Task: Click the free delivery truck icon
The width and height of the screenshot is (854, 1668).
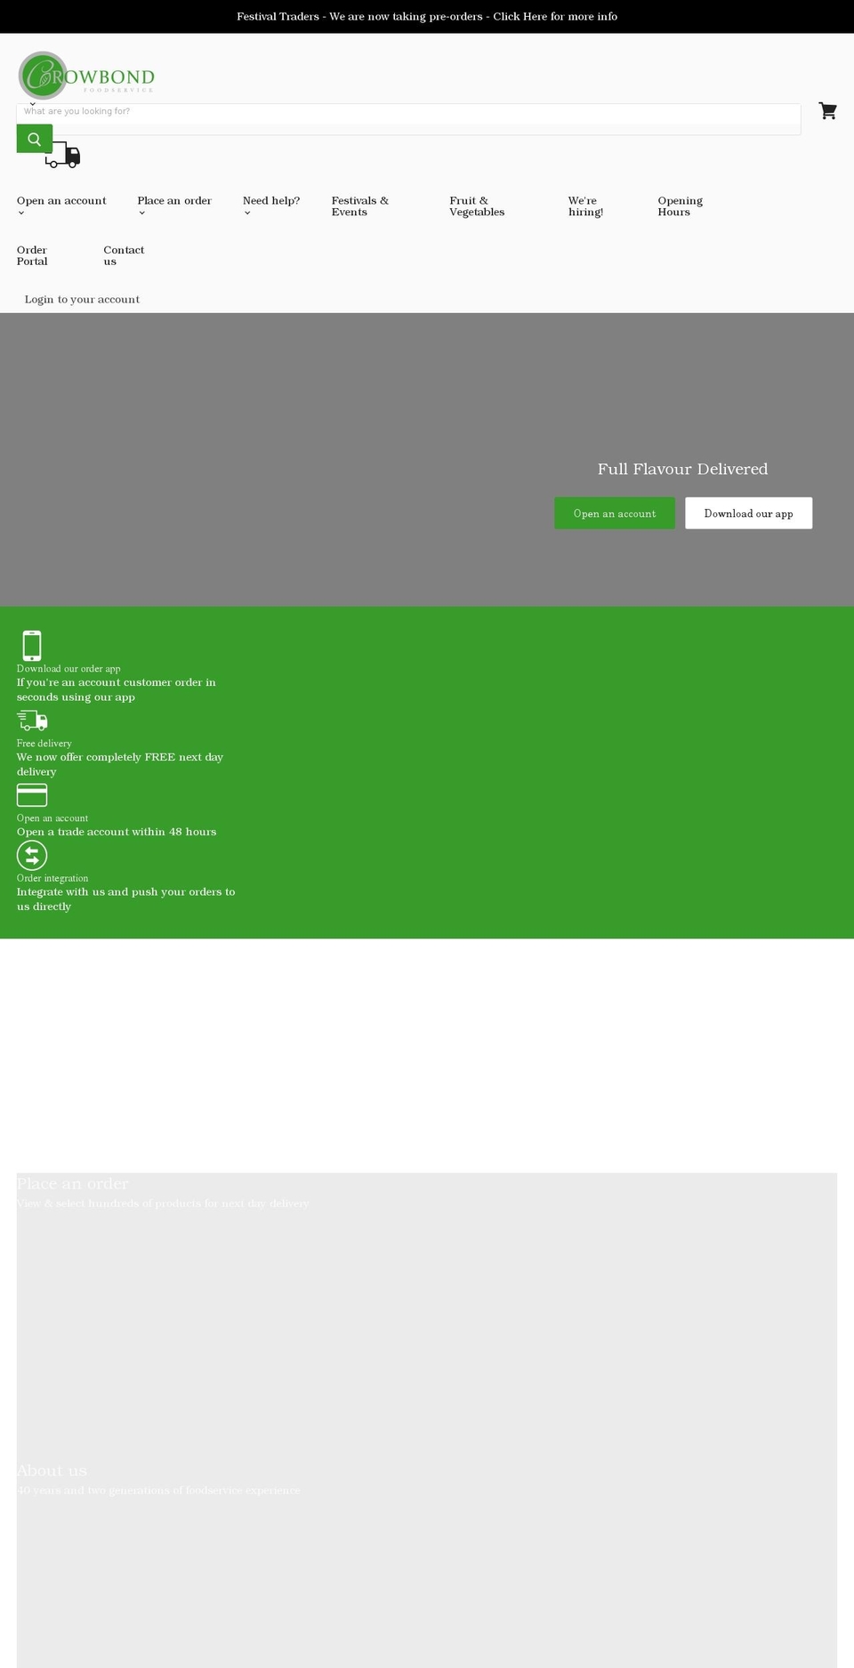Action: (32, 720)
